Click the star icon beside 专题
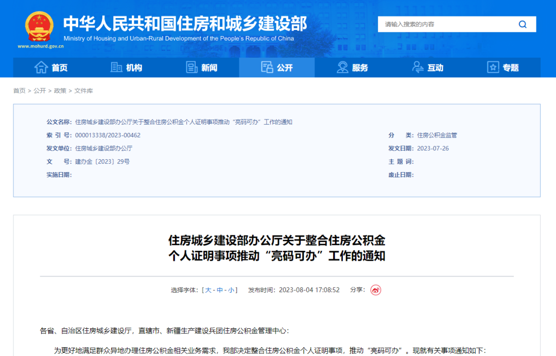This screenshot has width=556, height=356. [493, 67]
